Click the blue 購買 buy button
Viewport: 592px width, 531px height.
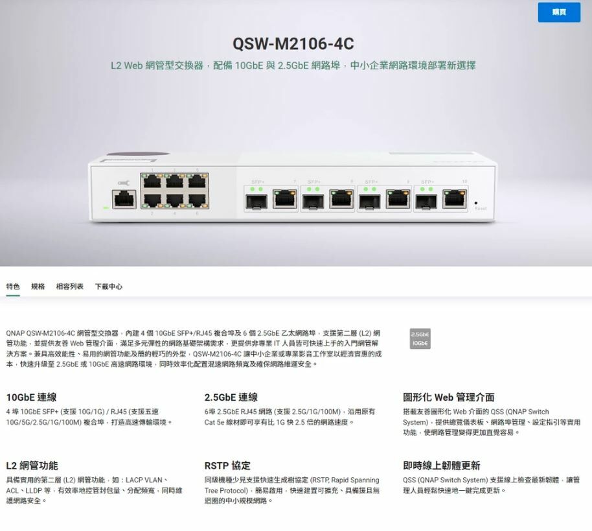pyautogui.click(x=559, y=12)
